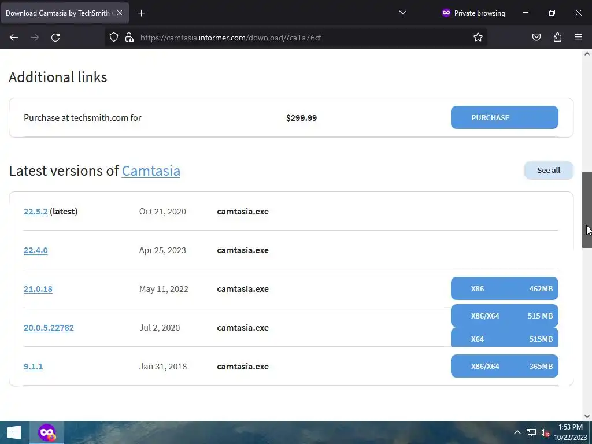The height and width of the screenshot is (444, 592).
Task: Open version 20.0.5.22782 link
Action: coord(49,328)
